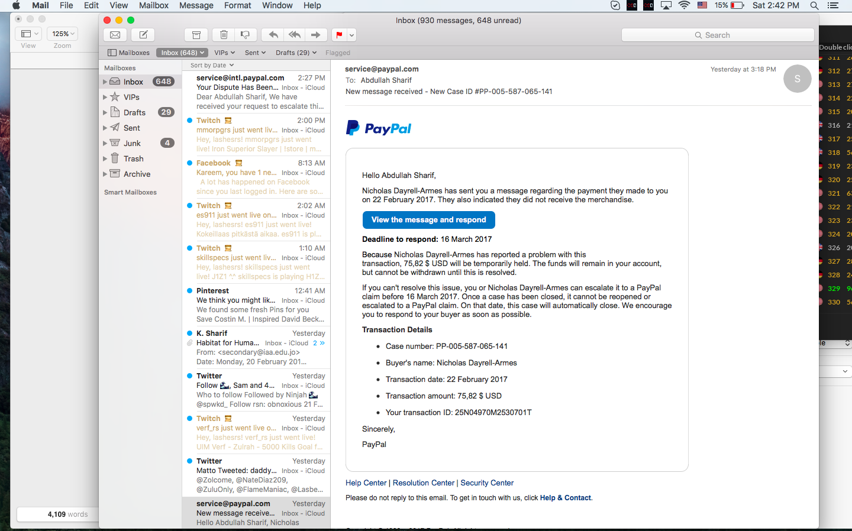Open the Help Center link
This screenshot has height=531, width=852.
coord(366,483)
